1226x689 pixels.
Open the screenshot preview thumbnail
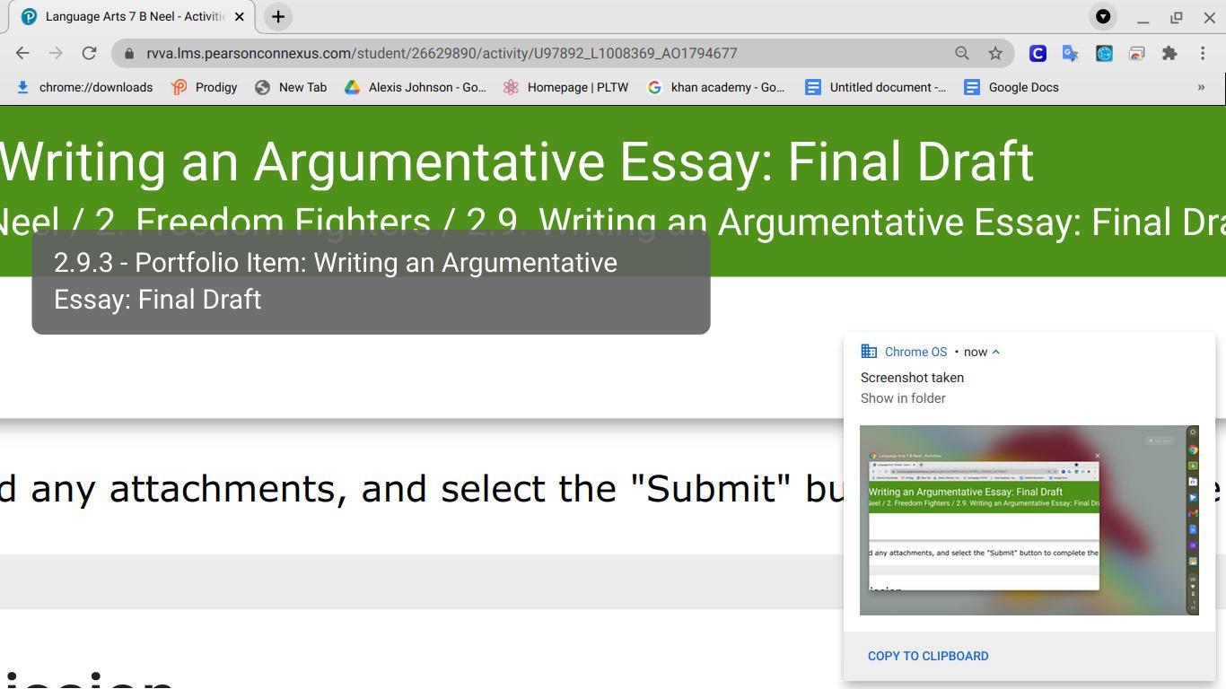tap(1029, 520)
